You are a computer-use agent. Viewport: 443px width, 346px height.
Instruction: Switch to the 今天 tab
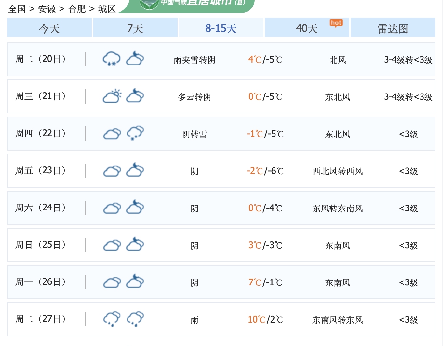coord(49,28)
